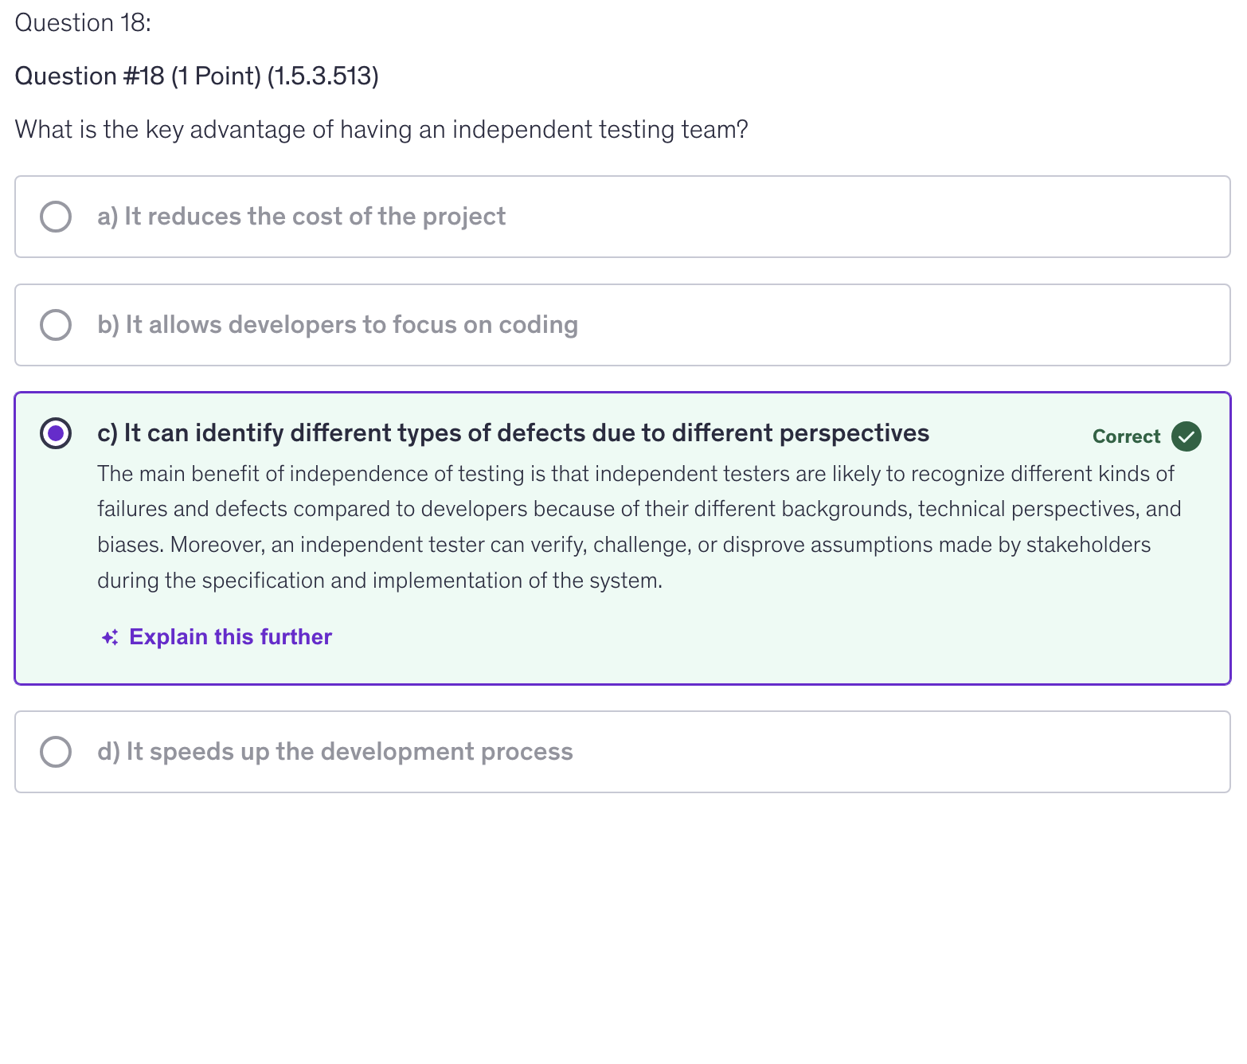1247x1064 pixels.
Task: Choose 'It allows developers to focus on coding'
Action: 338,325
